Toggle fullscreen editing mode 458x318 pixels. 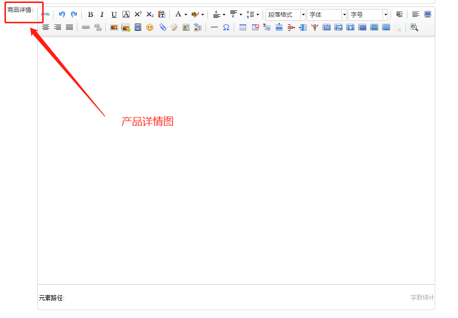(x=428, y=14)
